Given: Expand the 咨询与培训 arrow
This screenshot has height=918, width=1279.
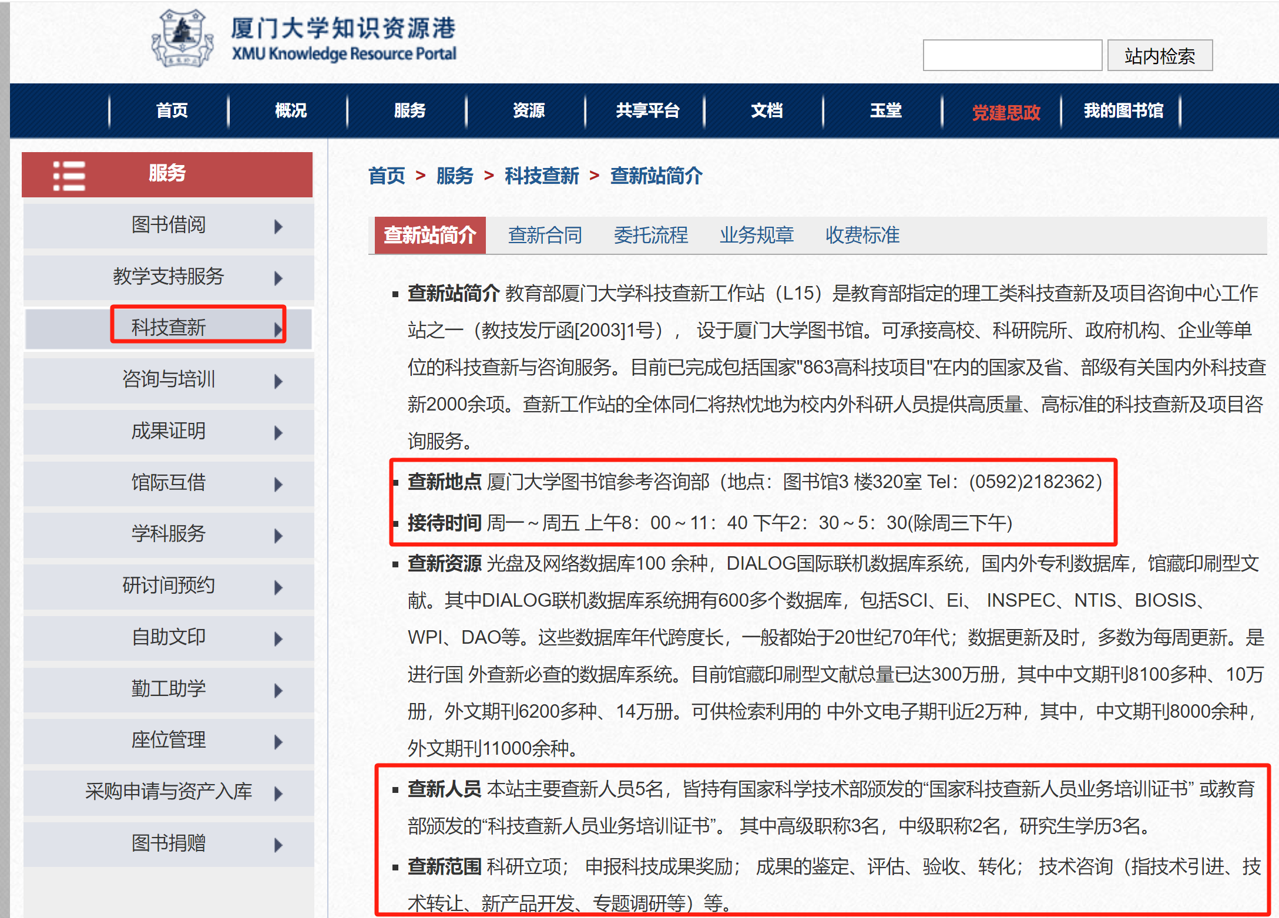Looking at the screenshot, I should point(278,381).
